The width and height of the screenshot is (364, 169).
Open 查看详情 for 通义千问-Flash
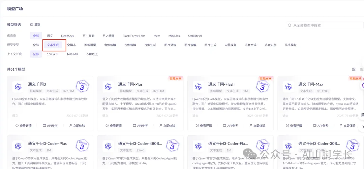pos(204,126)
